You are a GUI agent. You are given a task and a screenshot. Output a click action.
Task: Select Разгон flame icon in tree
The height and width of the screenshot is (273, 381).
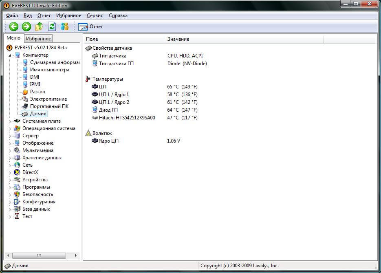25,92
